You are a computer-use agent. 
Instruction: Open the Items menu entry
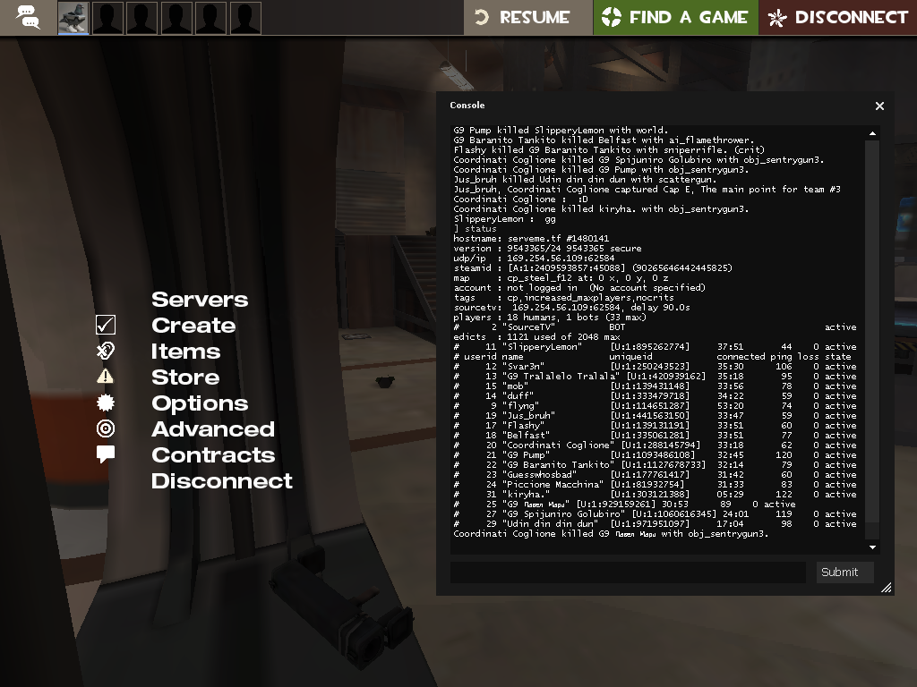point(185,352)
